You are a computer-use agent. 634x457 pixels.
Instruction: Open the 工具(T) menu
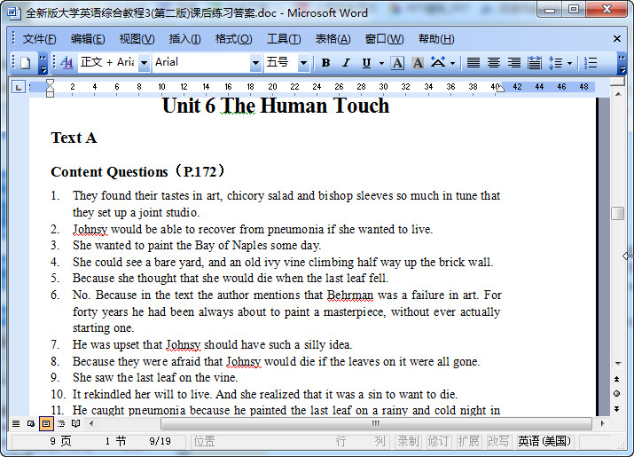point(284,39)
